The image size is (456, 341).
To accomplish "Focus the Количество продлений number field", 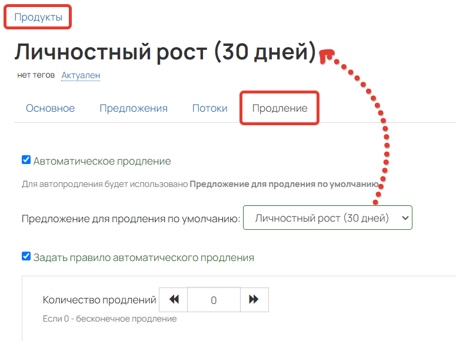I will pos(214,300).
